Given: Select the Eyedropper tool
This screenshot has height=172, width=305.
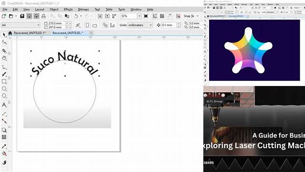Looking at the screenshot, I should coord(4,146).
